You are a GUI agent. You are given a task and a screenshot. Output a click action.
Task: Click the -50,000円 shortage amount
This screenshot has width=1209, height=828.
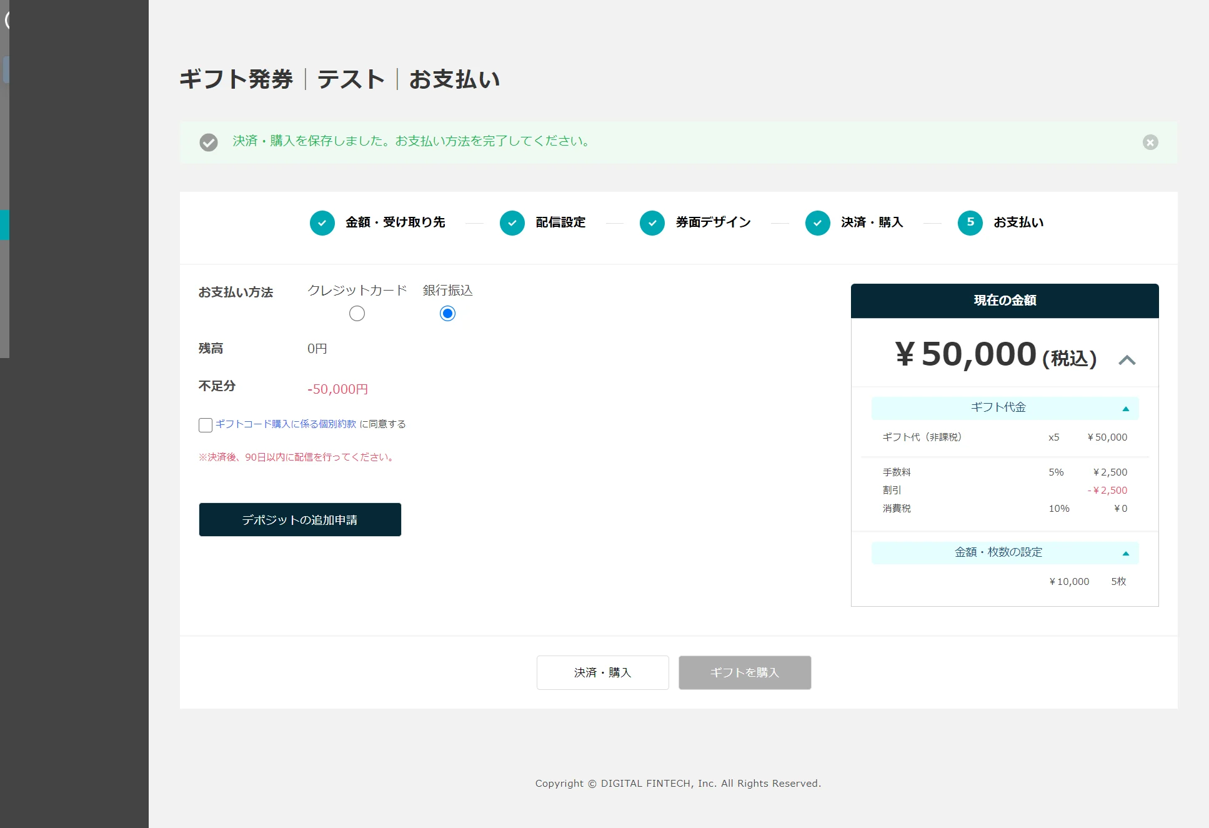337,389
